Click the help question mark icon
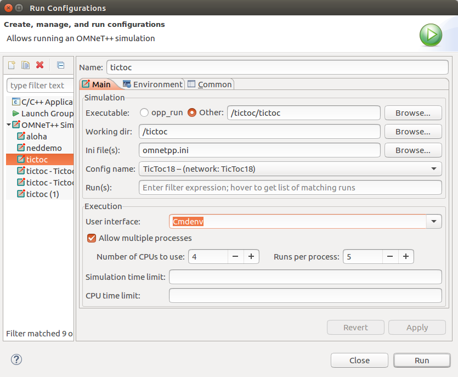Viewport: 458px width, 377px height. coord(16,359)
